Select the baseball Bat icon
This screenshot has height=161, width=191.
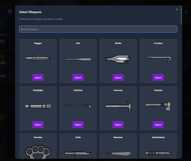[x=78, y=59]
